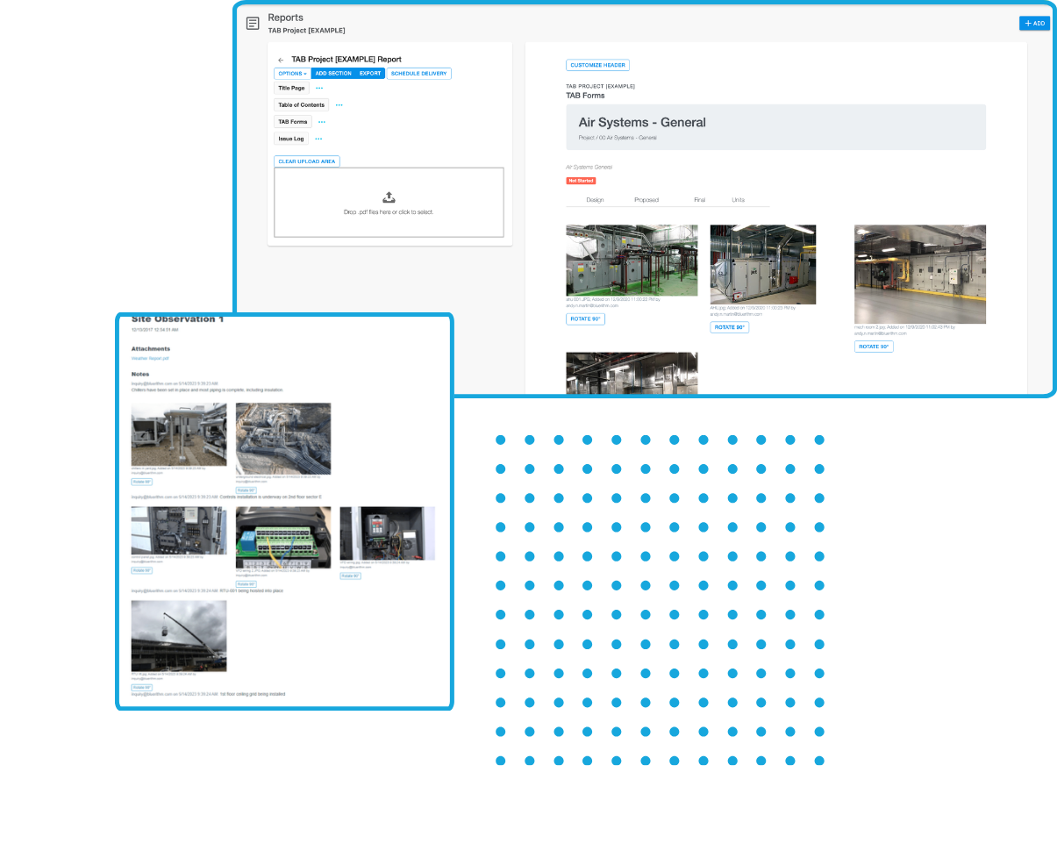Click the Not Started status badge
Image resolution: width=1057 pixels, height=851 pixels.
tap(581, 181)
